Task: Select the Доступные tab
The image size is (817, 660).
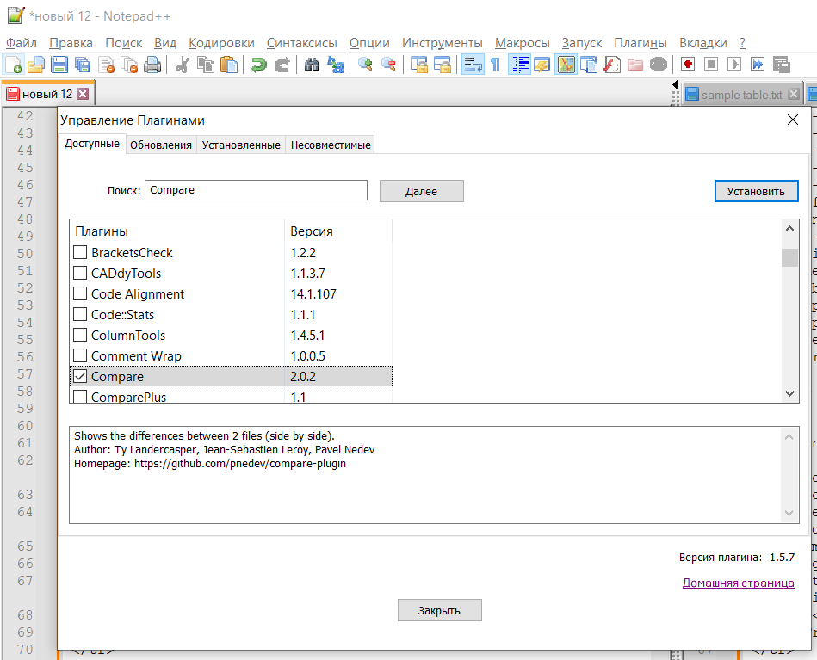Action: [x=92, y=143]
